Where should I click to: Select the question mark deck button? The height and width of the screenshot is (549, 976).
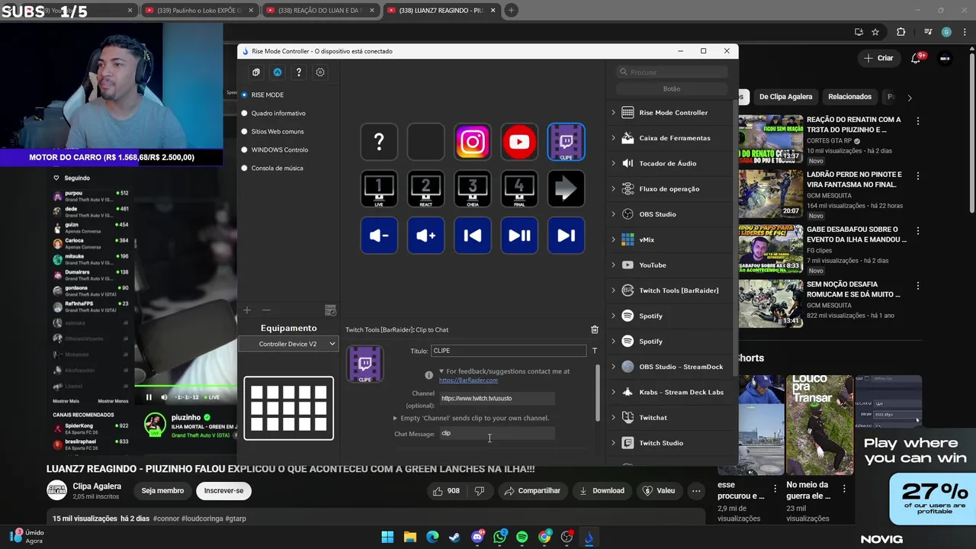(x=379, y=142)
